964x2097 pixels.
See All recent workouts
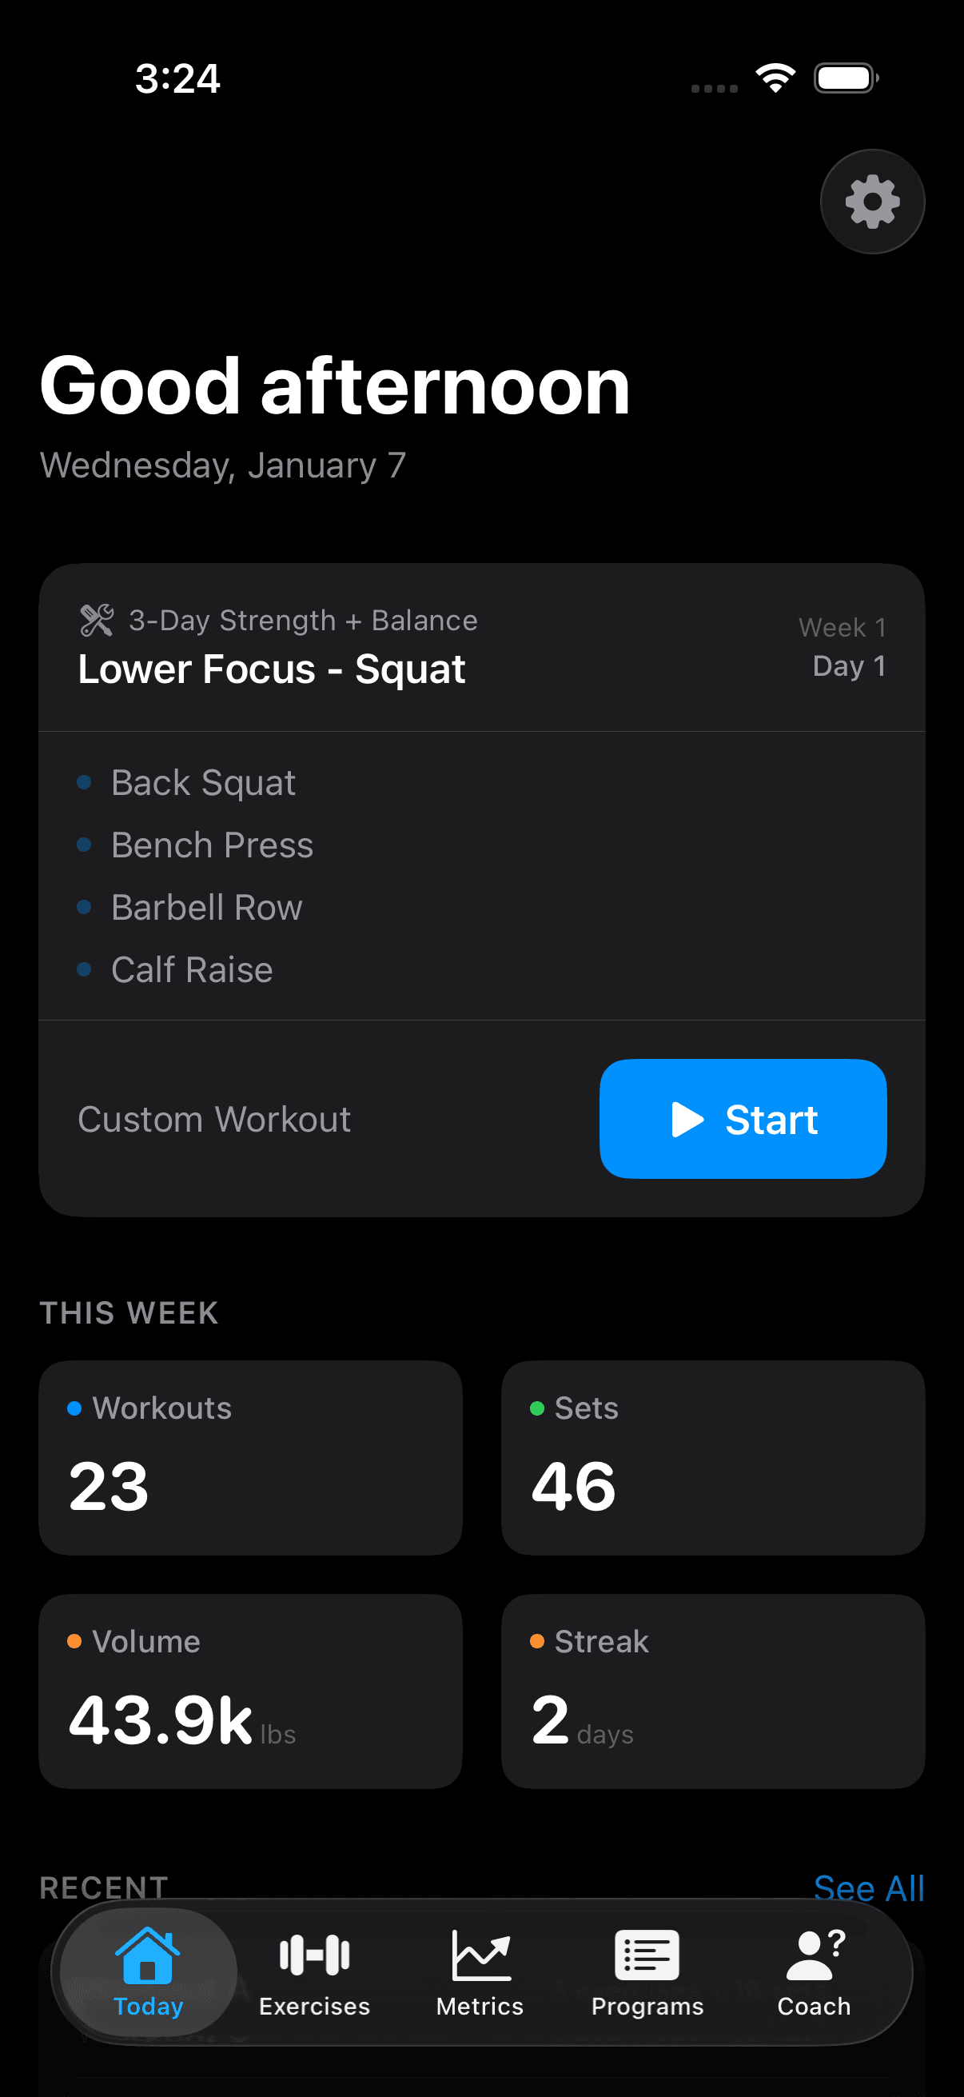(870, 1887)
